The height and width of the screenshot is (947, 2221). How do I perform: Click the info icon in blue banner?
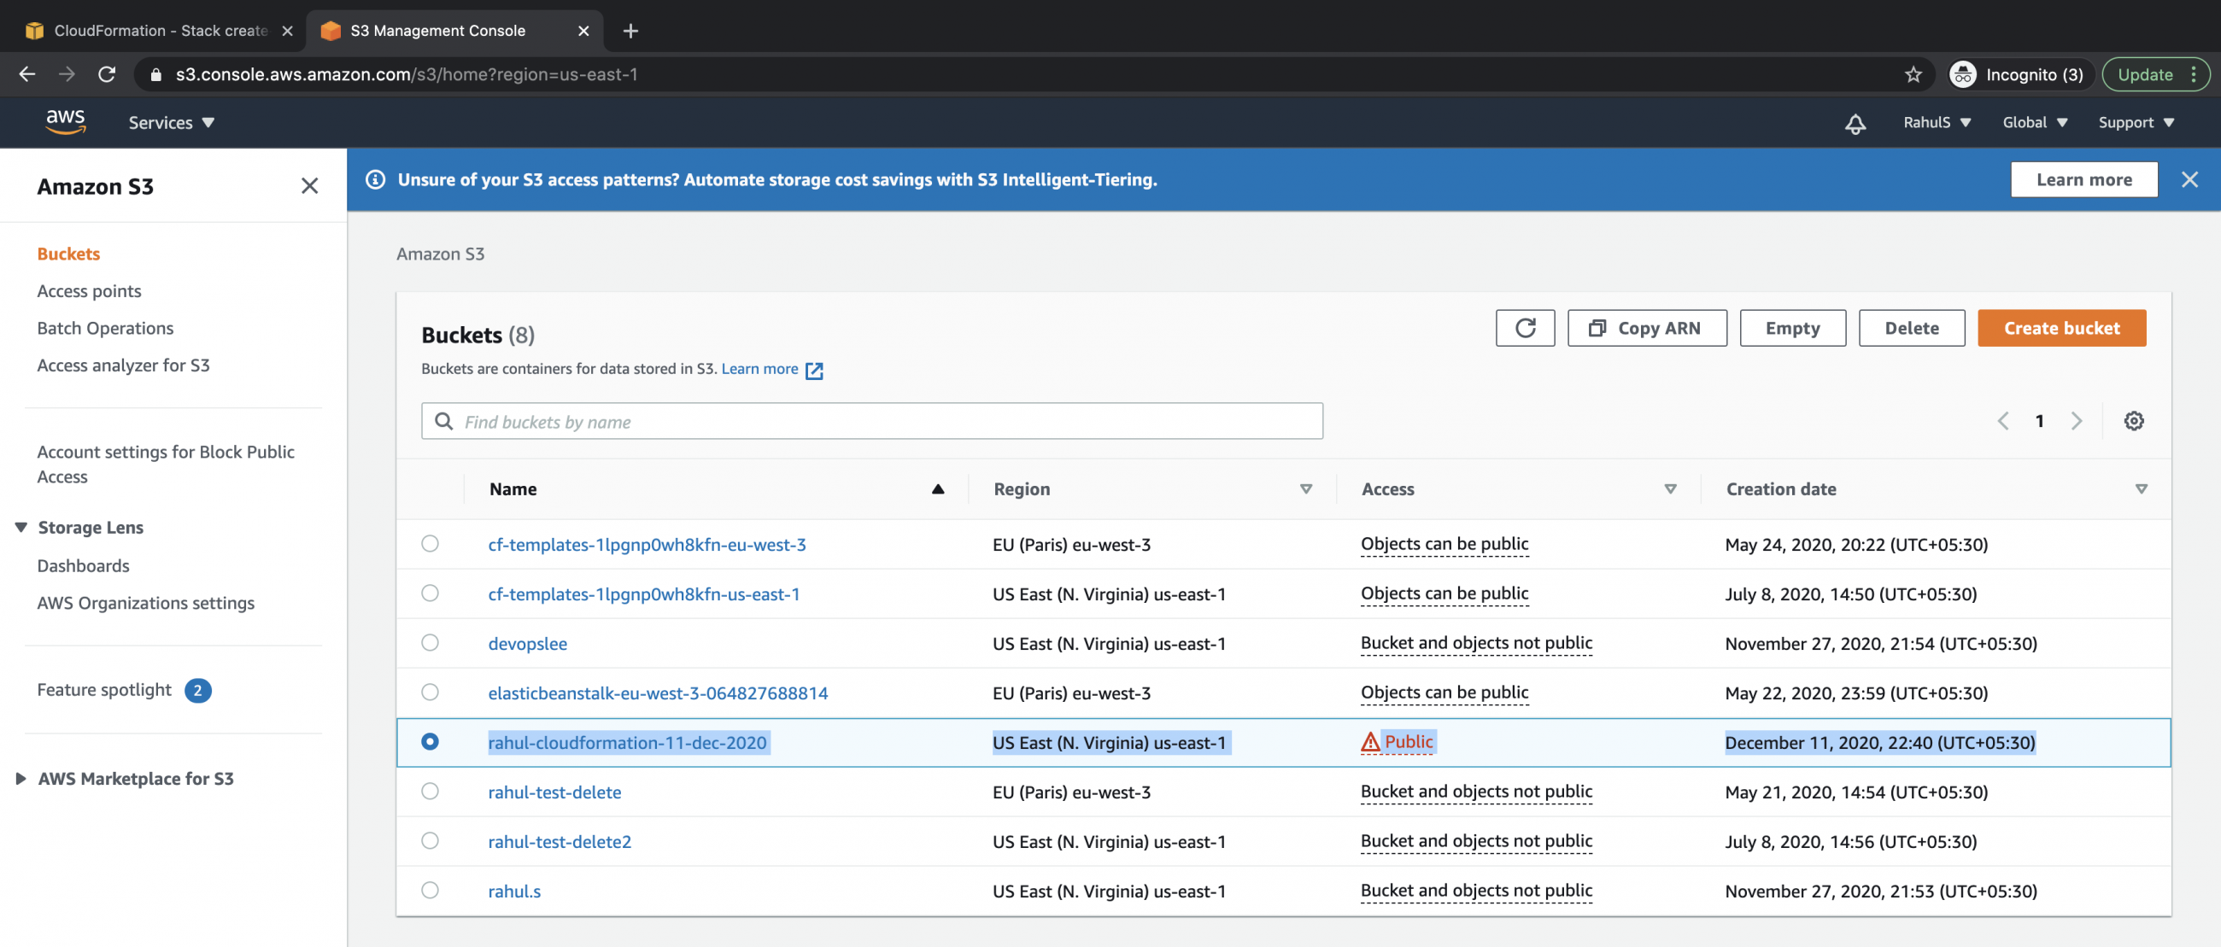[375, 179]
